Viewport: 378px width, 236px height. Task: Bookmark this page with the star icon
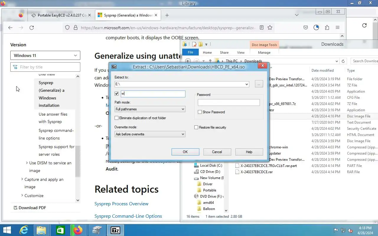pyautogui.click(x=270, y=27)
